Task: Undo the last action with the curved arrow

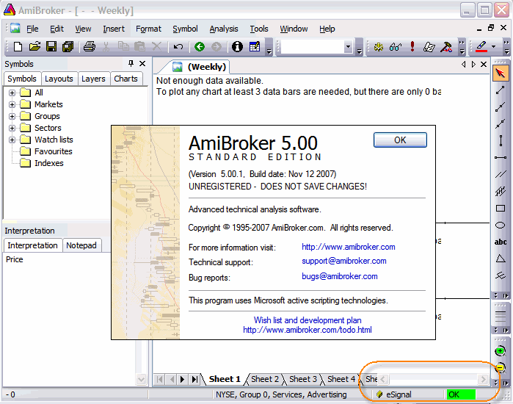Action: click(178, 47)
